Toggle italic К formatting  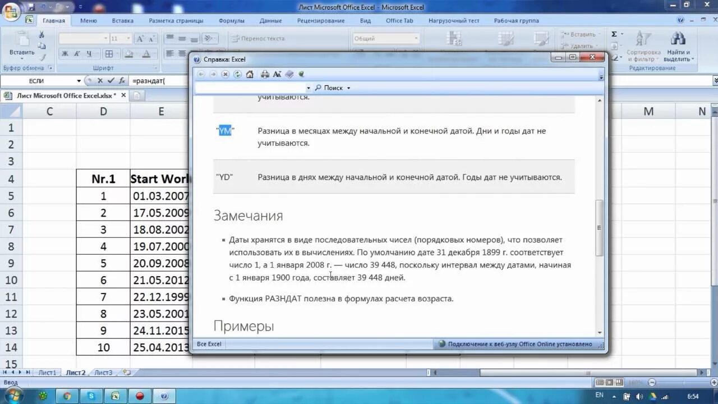click(x=77, y=54)
